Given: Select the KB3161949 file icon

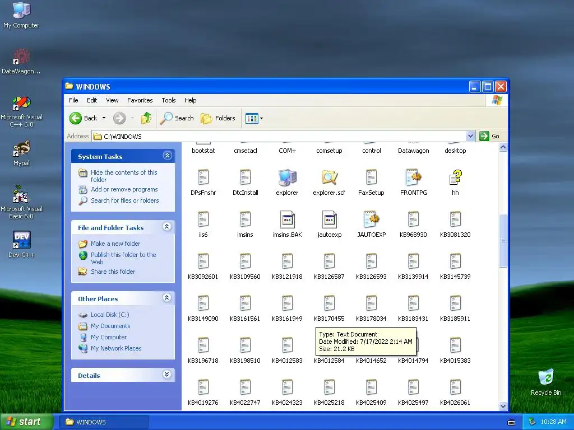Looking at the screenshot, I should (288, 303).
